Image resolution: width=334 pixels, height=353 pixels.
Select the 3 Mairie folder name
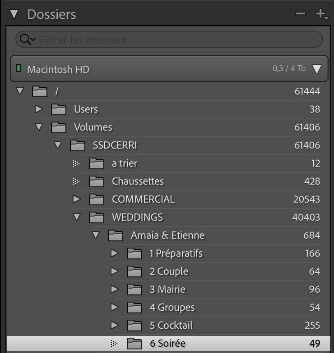point(167,289)
